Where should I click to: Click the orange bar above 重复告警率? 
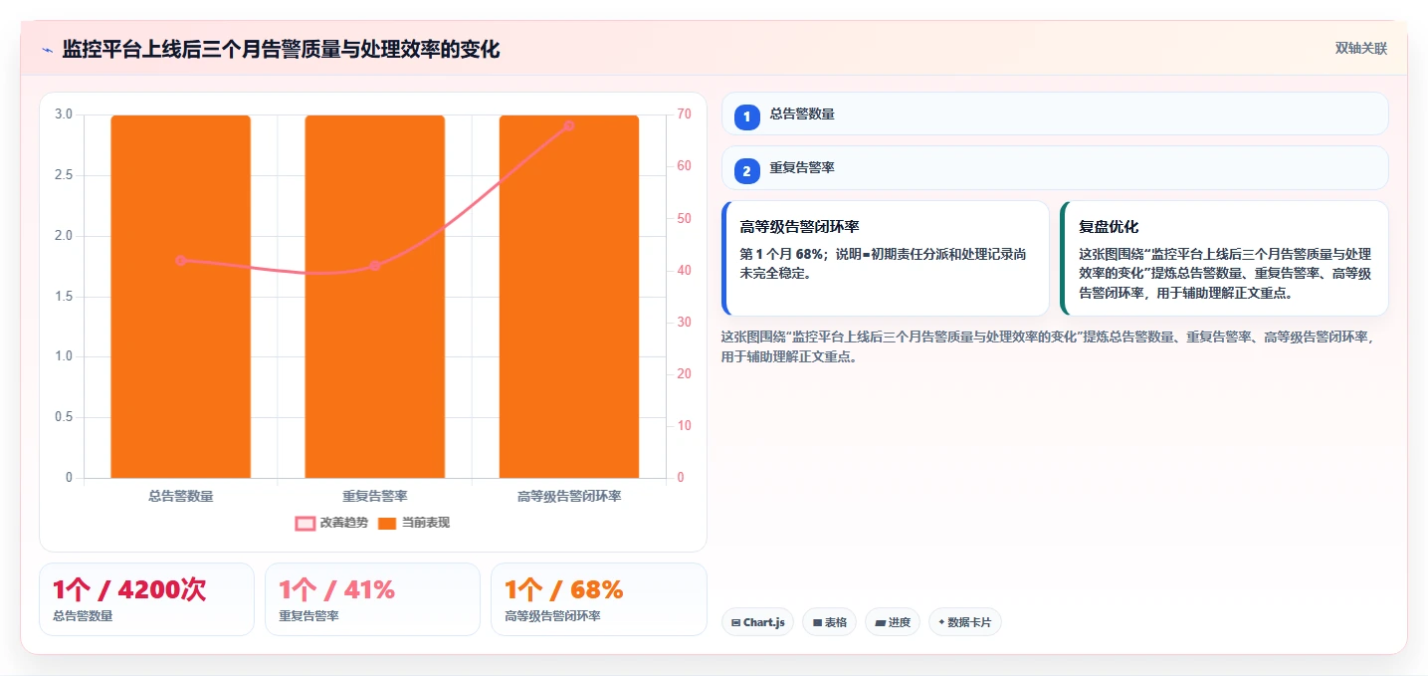click(375, 297)
